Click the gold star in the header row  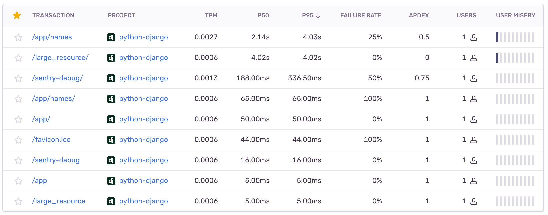coord(17,15)
